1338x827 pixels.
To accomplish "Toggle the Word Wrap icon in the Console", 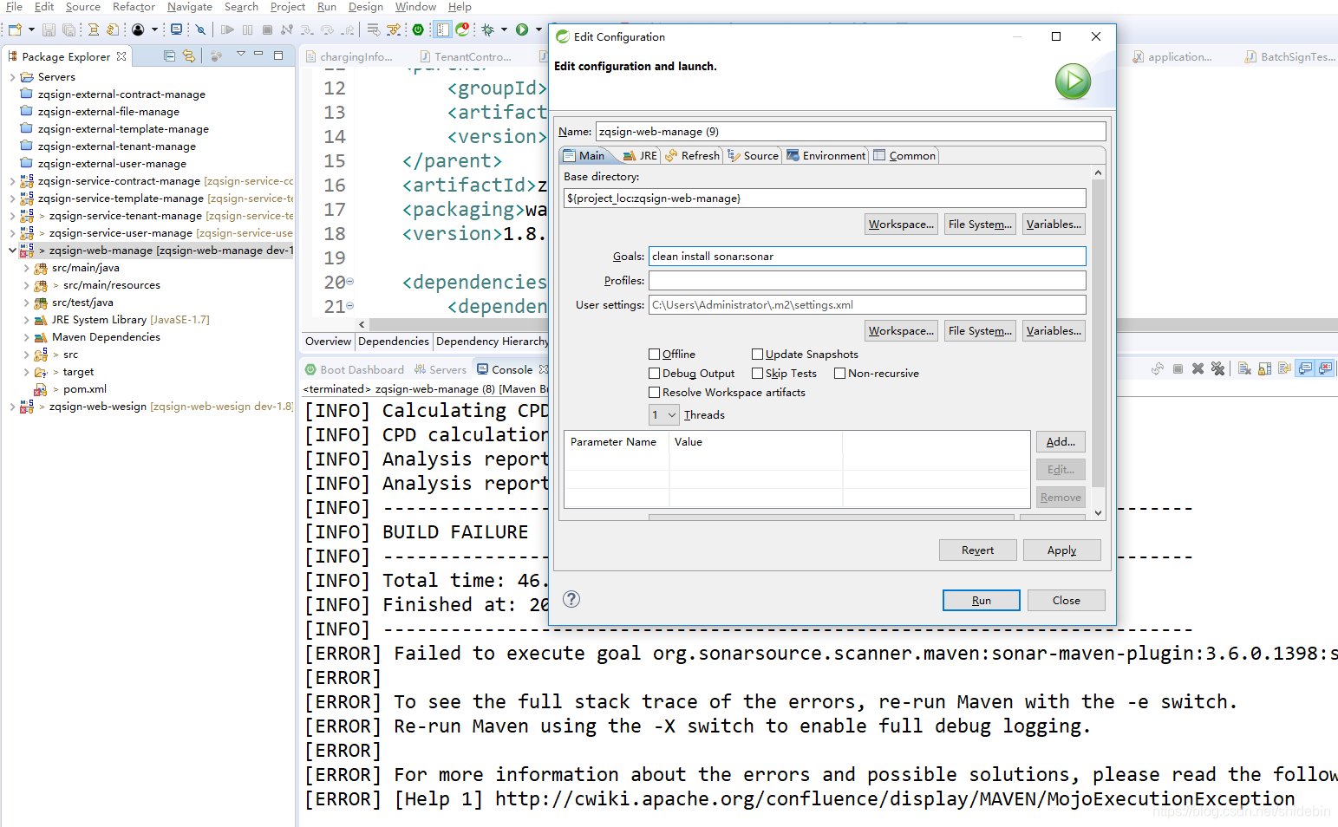I will tap(1284, 368).
